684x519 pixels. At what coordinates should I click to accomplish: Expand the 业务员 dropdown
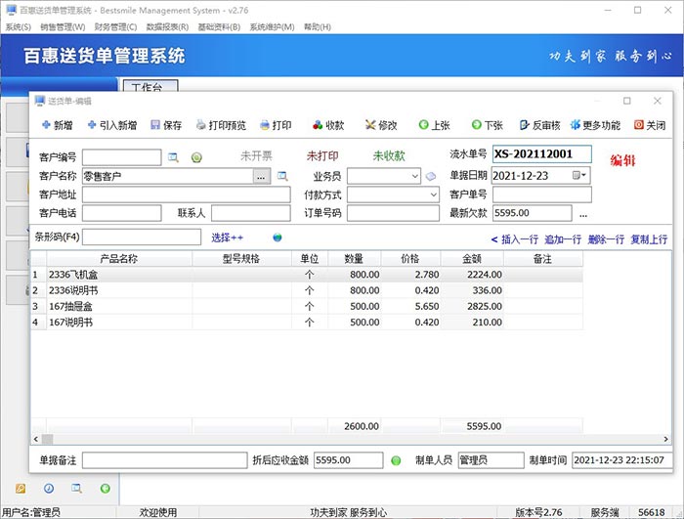pos(415,176)
